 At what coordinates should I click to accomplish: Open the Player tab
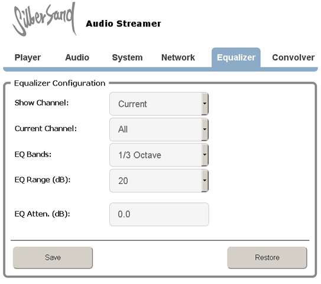coord(28,57)
